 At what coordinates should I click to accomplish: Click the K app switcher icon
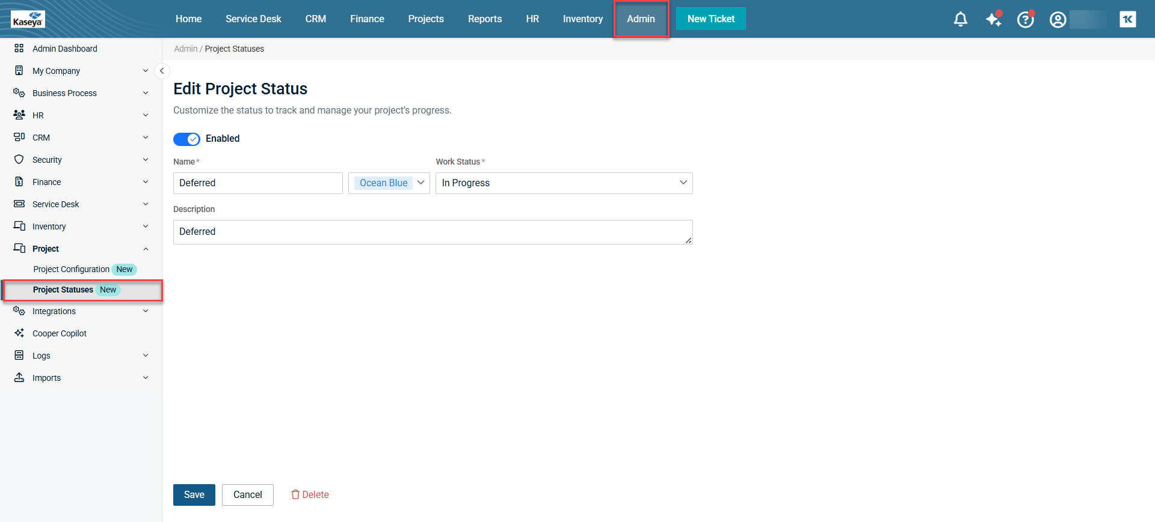[1127, 19]
